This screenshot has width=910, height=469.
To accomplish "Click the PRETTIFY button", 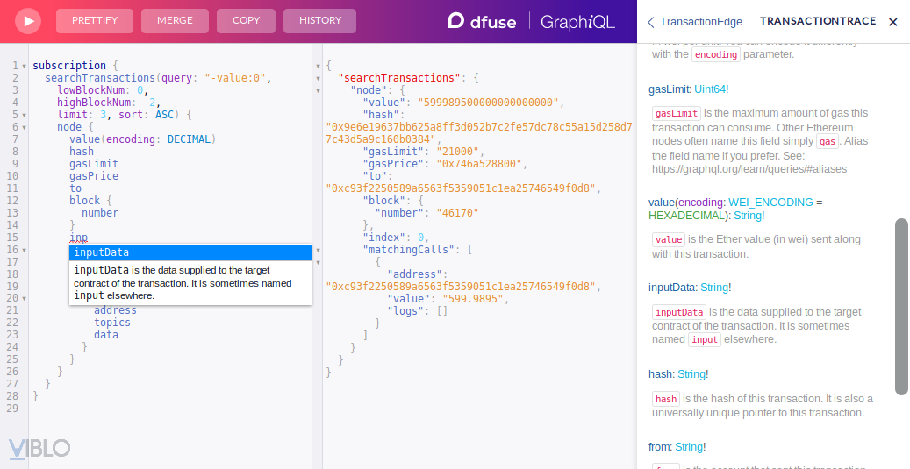I will pos(95,21).
